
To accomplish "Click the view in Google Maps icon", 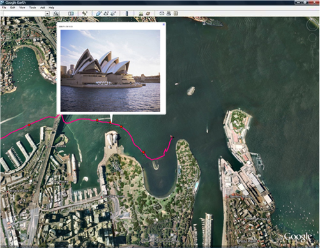I will (176, 13).
